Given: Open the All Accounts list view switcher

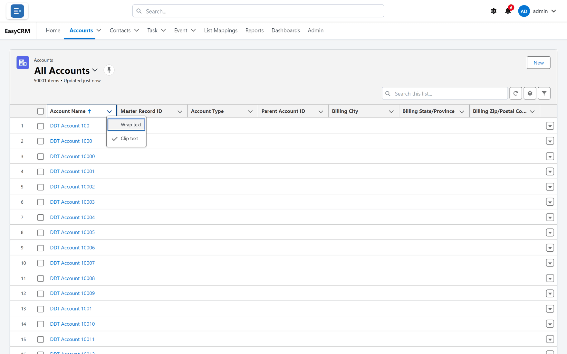Looking at the screenshot, I should pos(95,70).
